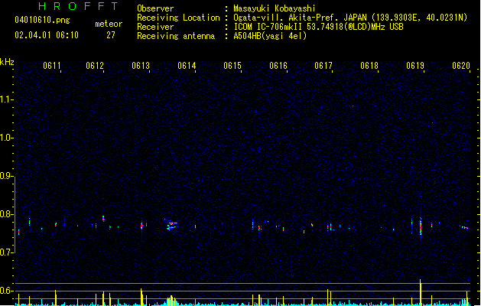Click the 0612 time marker
Viewport: 481px width, 306px height.
(95, 66)
